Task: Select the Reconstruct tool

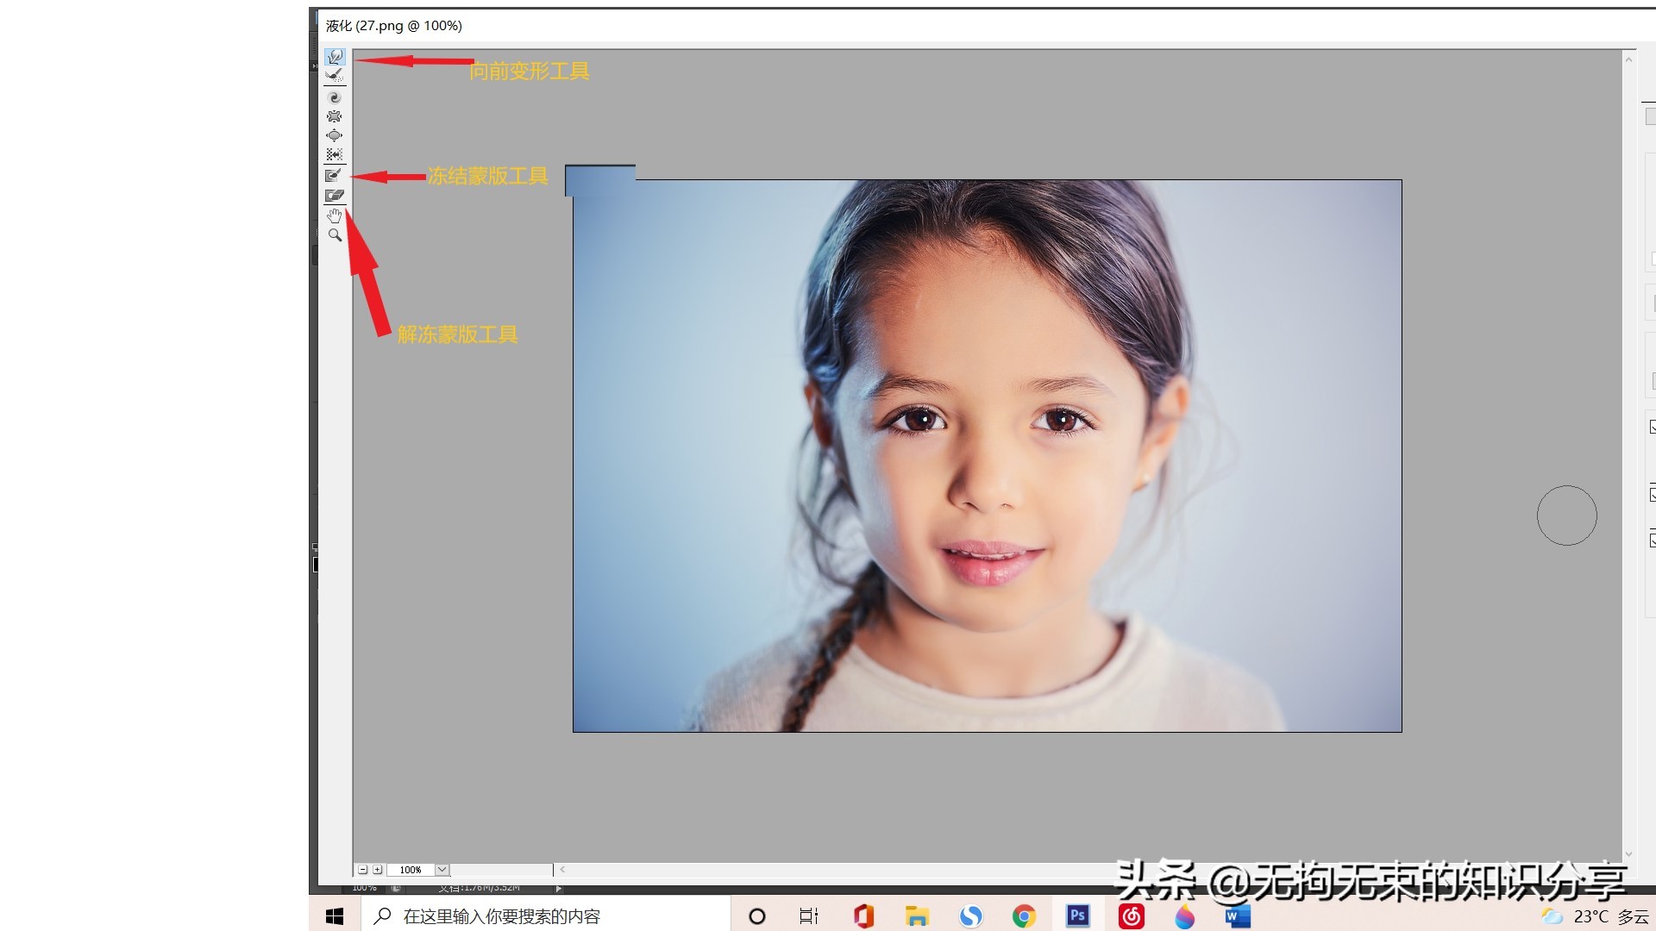Action: click(x=335, y=75)
